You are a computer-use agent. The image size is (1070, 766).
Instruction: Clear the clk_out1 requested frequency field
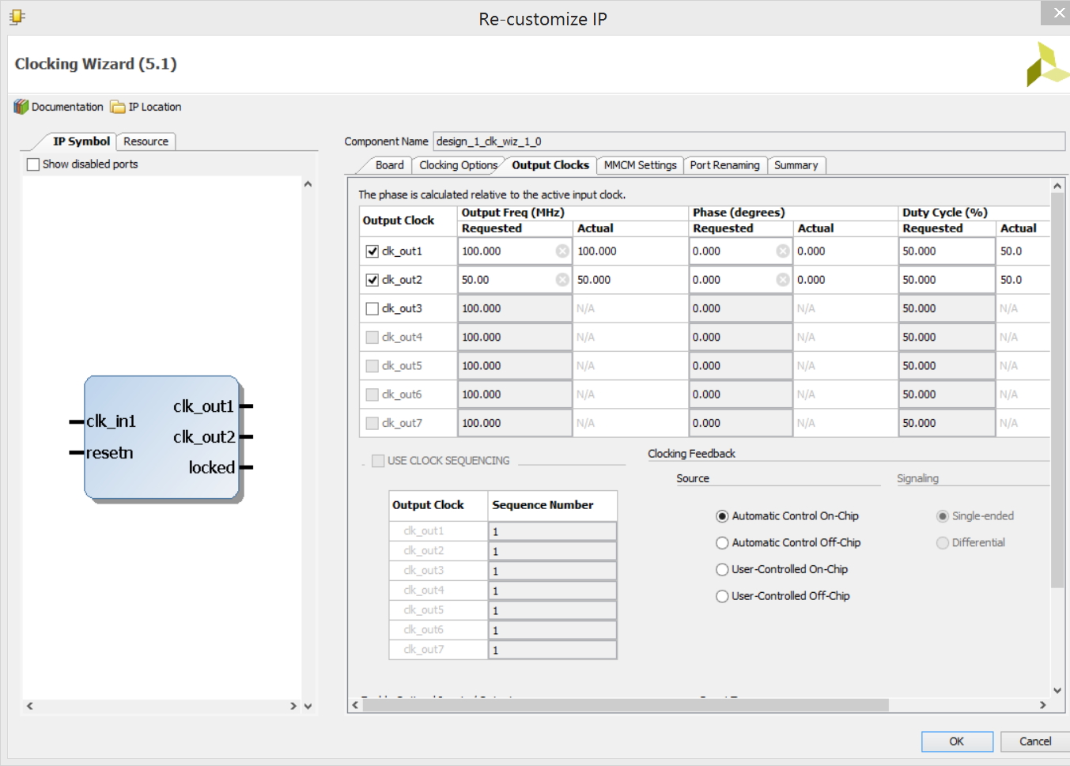[562, 251]
